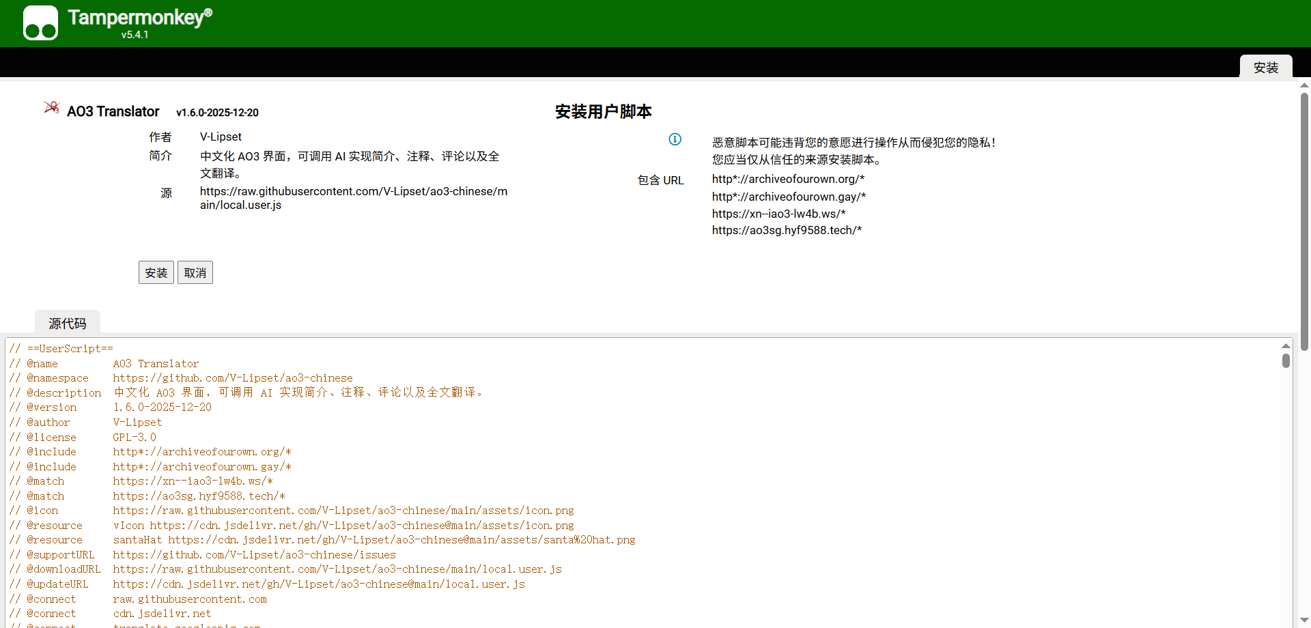
Task: Click the AO3 Translator script name
Action: coord(113,111)
